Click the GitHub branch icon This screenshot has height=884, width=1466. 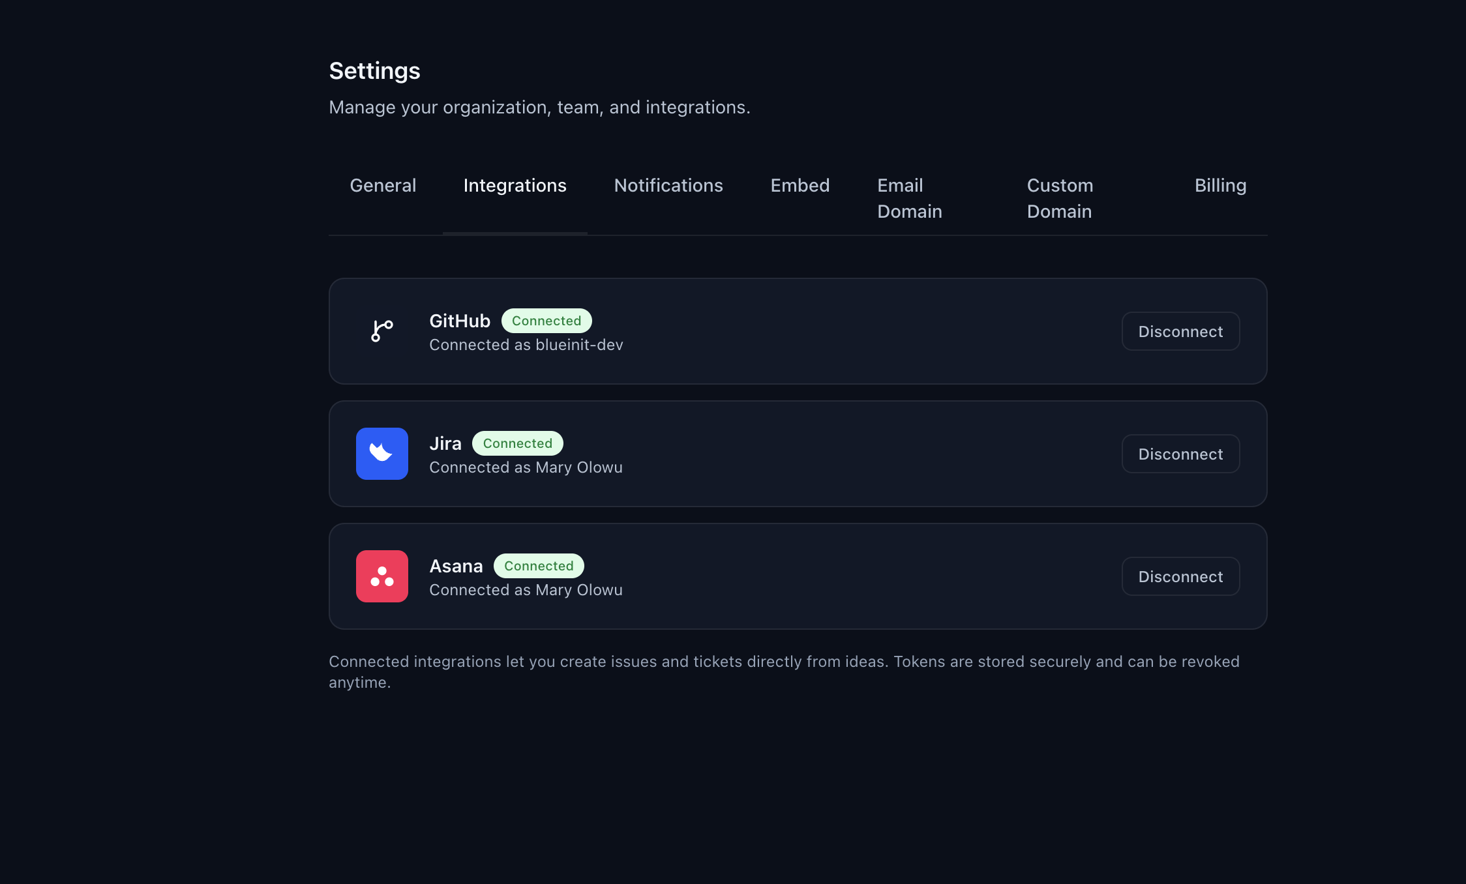[x=382, y=331]
